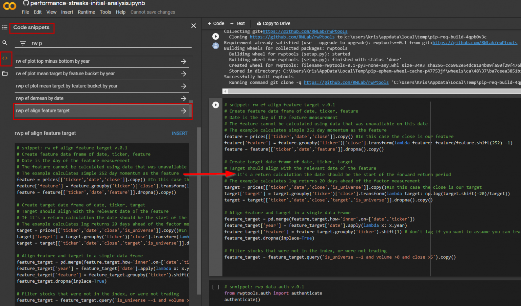Run the align feature target snippet cell
The image size is (521, 306).
coord(216,105)
